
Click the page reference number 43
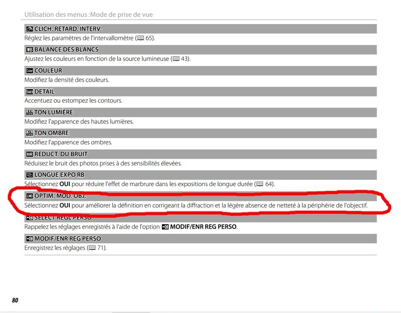coord(184,59)
